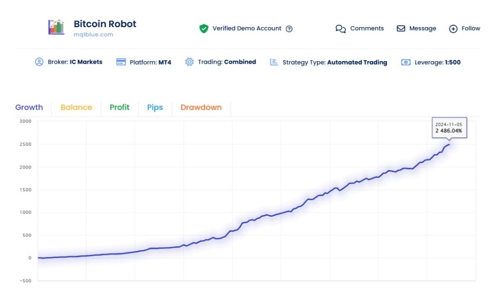Switch to the Balance tab
This screenshot has width=497, height=293.
click(x=76, y=107)
